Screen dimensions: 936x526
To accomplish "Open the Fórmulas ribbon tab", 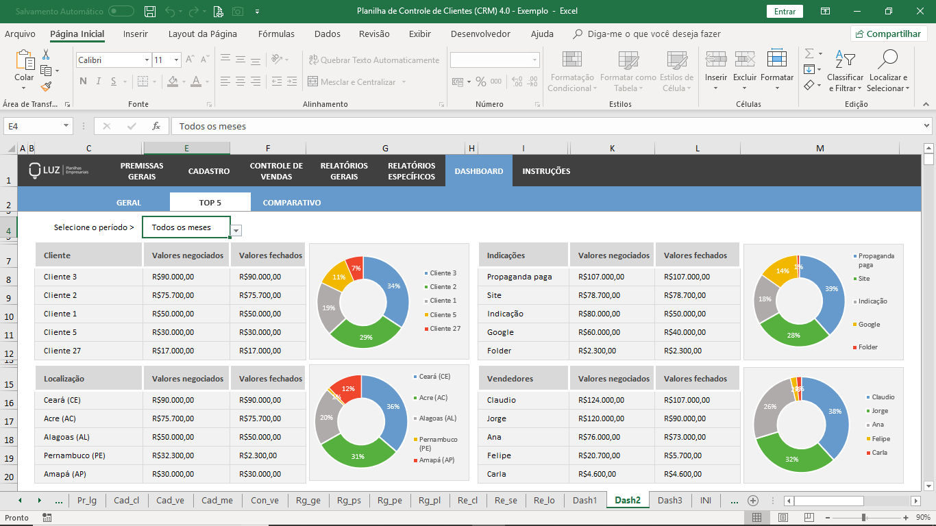I will point(276,34).
